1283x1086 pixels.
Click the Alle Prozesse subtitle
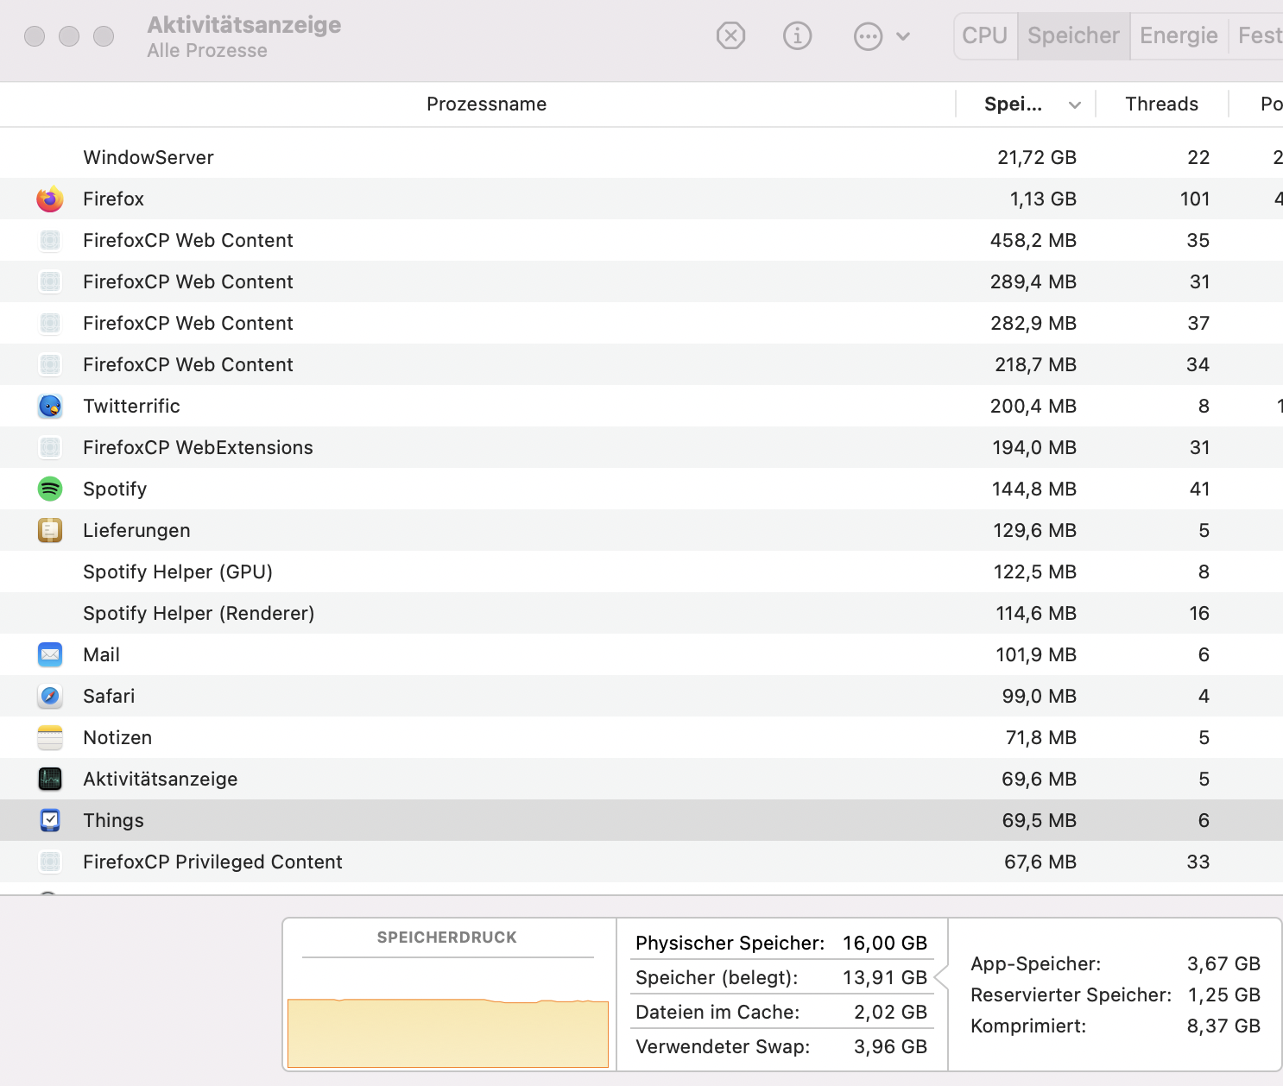pos(207,50)
